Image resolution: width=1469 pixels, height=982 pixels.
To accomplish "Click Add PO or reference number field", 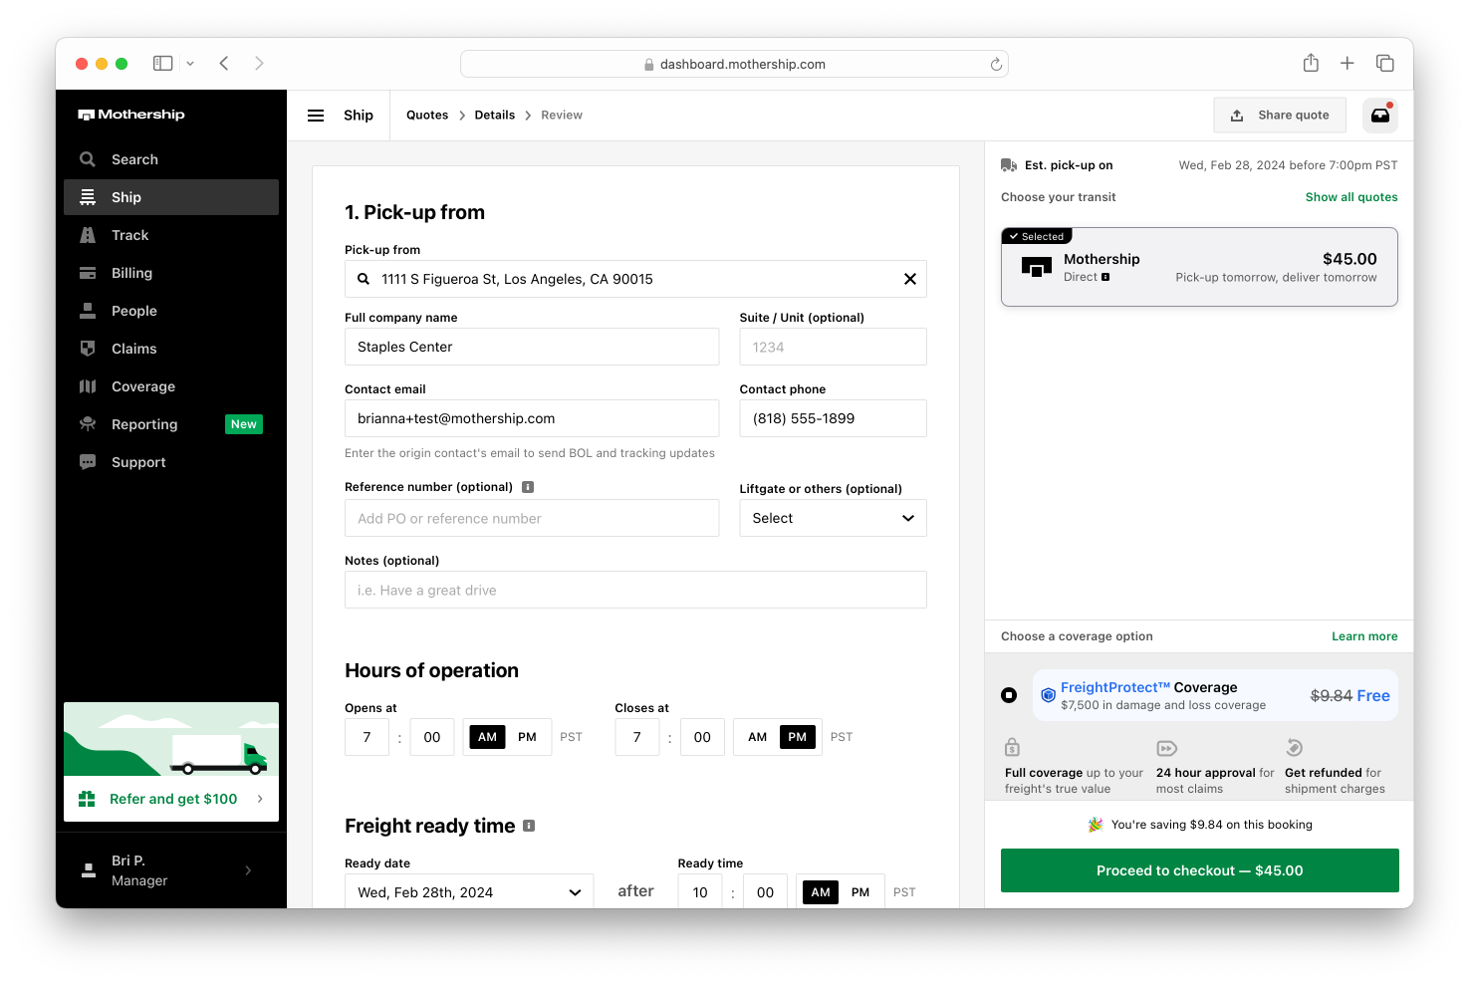I will point(532,518).
